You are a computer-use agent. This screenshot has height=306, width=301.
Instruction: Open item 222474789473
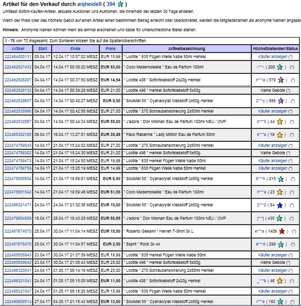pos(18,161)
